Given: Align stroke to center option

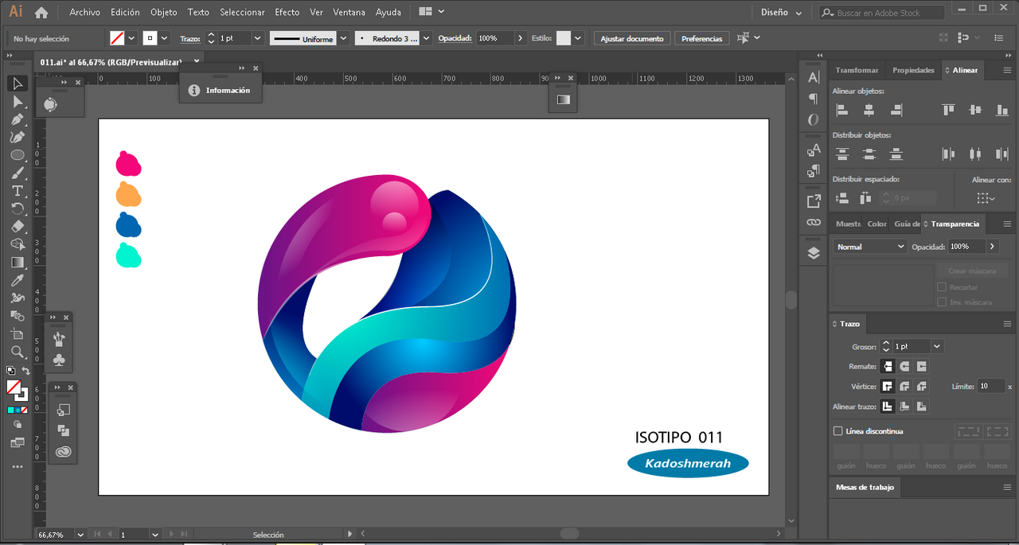Looking at the screenshot, I should coord(888,407).
